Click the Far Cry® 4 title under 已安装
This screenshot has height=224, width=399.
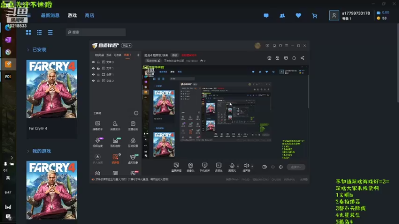tap(38, 128)
